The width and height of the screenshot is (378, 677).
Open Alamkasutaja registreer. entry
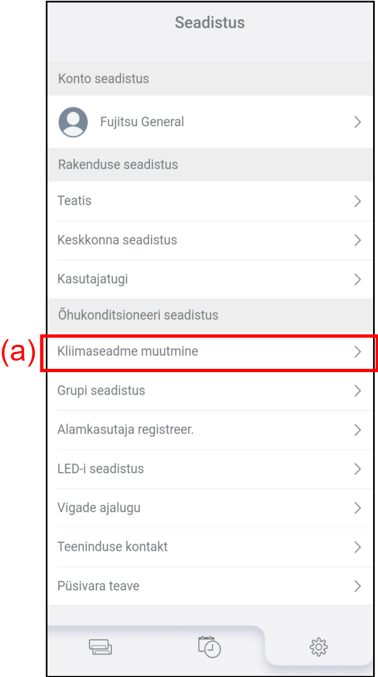(x=125, y=429)
